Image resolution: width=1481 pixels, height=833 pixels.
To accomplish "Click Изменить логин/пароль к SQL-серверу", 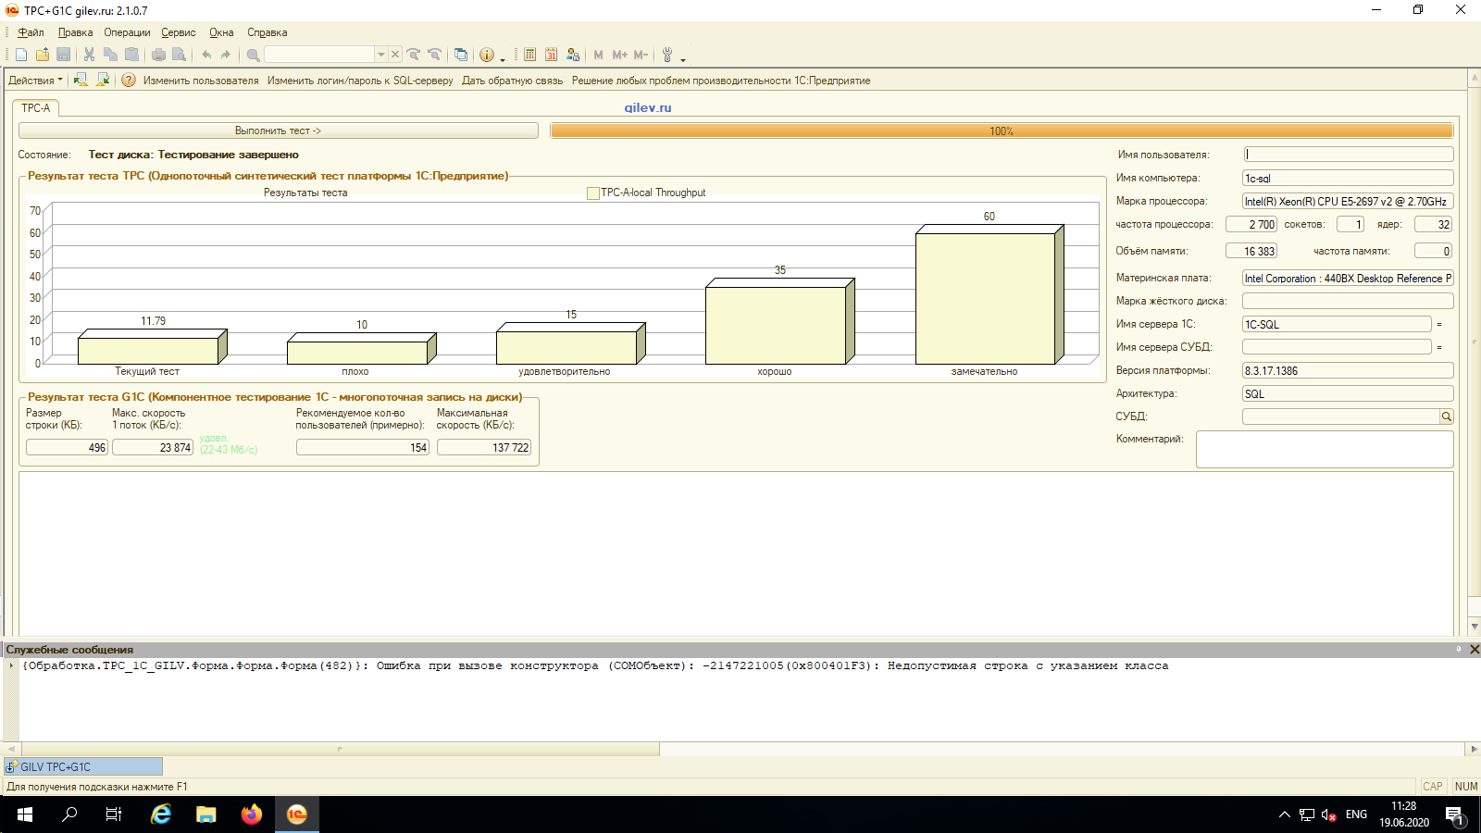I will pyautogui.click(x=360, y=81).
